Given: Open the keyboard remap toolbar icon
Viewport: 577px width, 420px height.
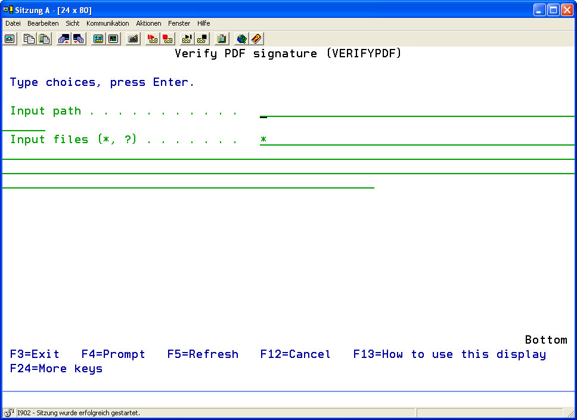Looking at the screenshot, I should (x=134, y=39).
